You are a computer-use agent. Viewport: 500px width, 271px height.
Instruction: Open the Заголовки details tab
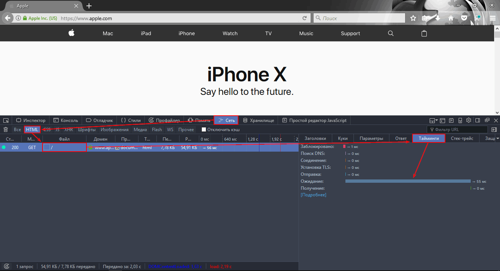(x=315, y=138)
